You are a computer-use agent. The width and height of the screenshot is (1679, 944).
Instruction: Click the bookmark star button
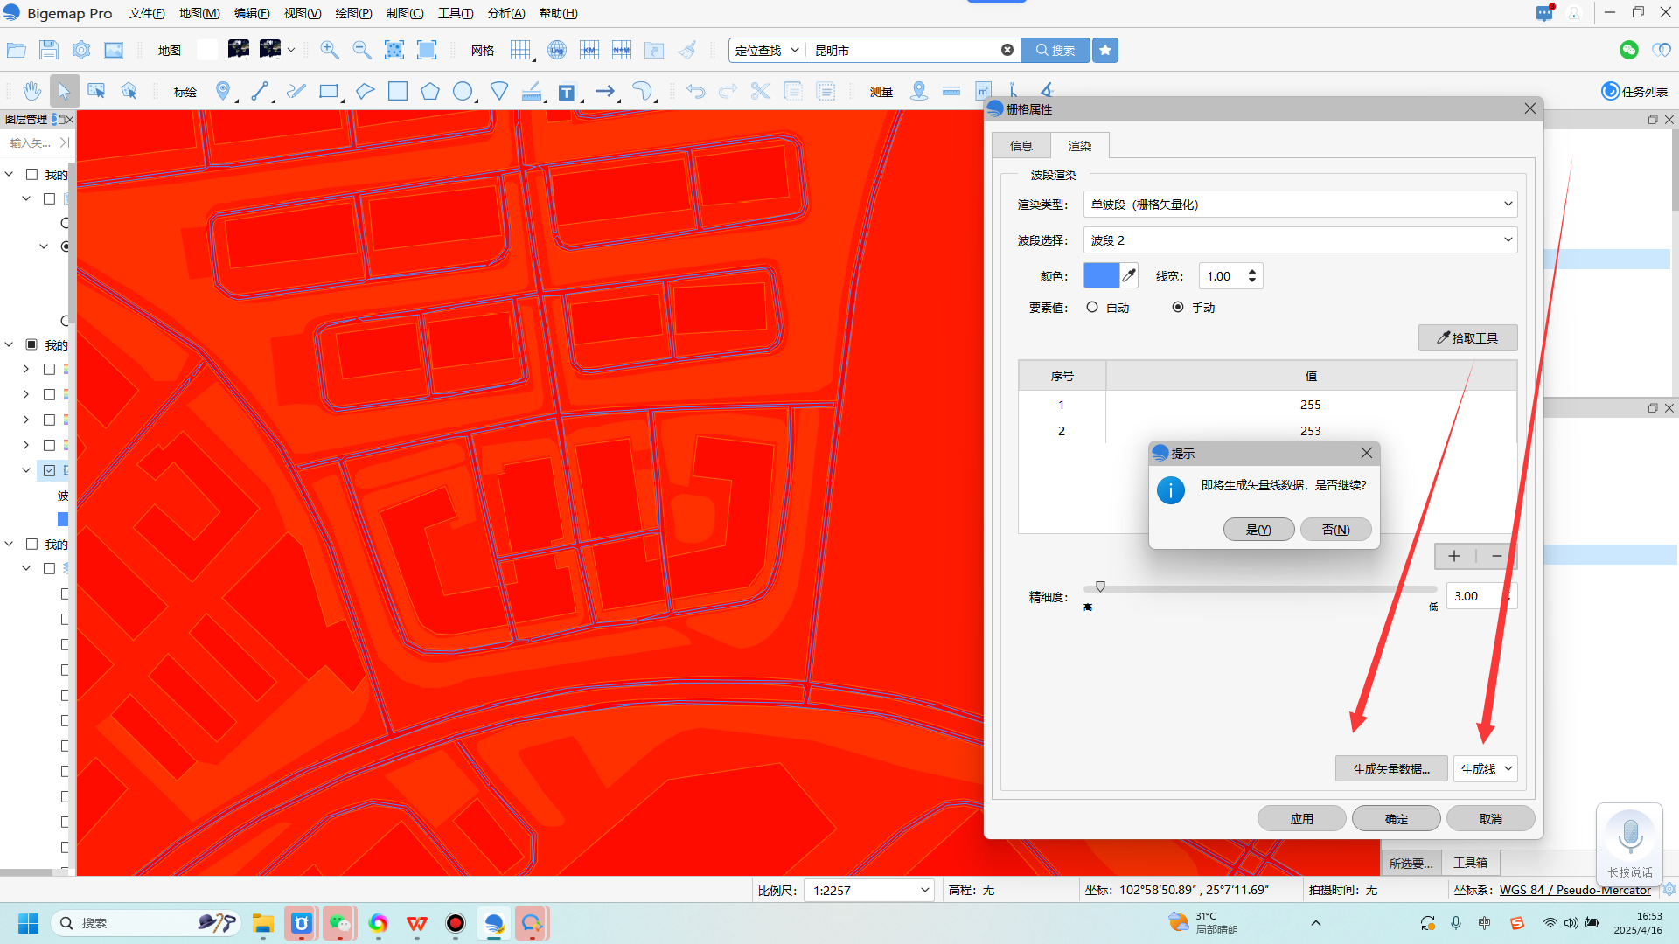pos(1105,50)
